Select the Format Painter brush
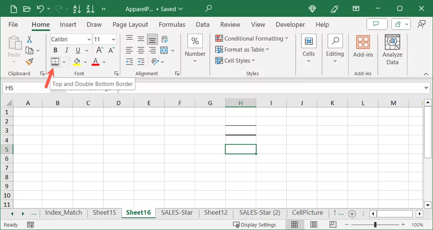Viewport: 433px width, 230px height. (29, 62)
